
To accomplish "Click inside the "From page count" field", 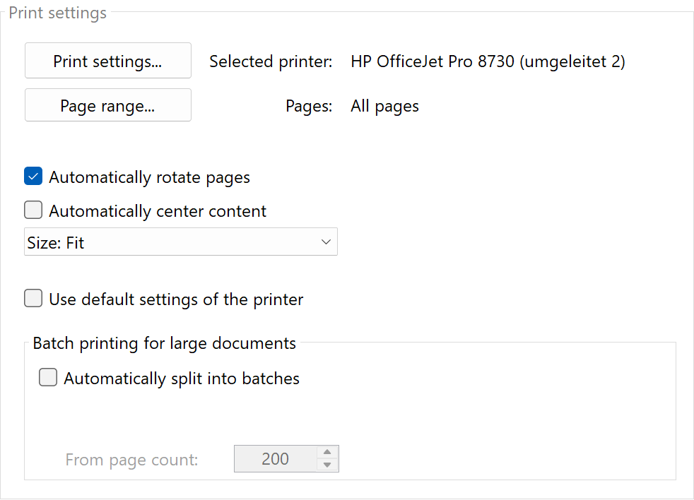I will 279,458.
